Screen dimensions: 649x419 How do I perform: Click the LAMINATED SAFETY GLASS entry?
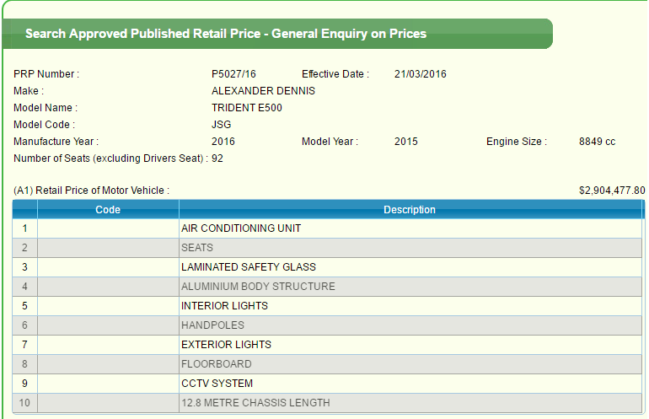[249, 267]
